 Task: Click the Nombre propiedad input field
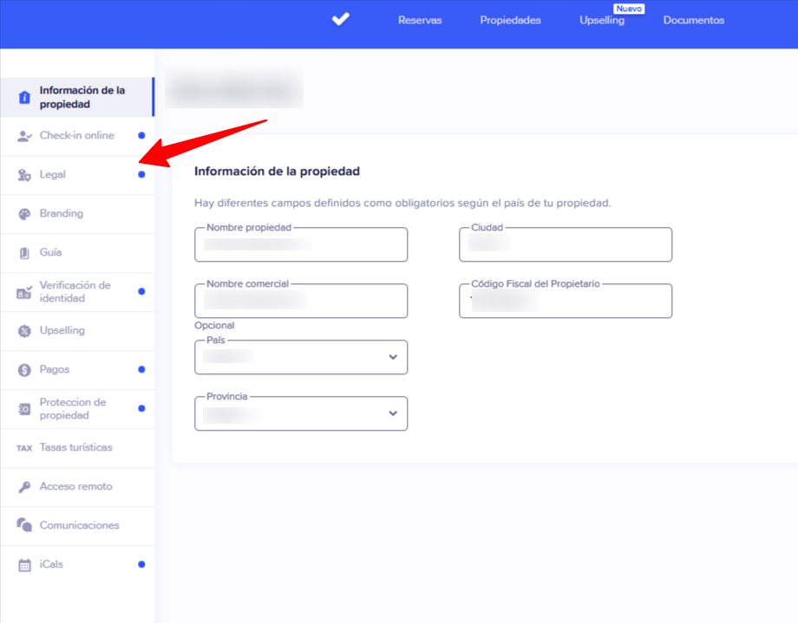[x=301, y=245]
